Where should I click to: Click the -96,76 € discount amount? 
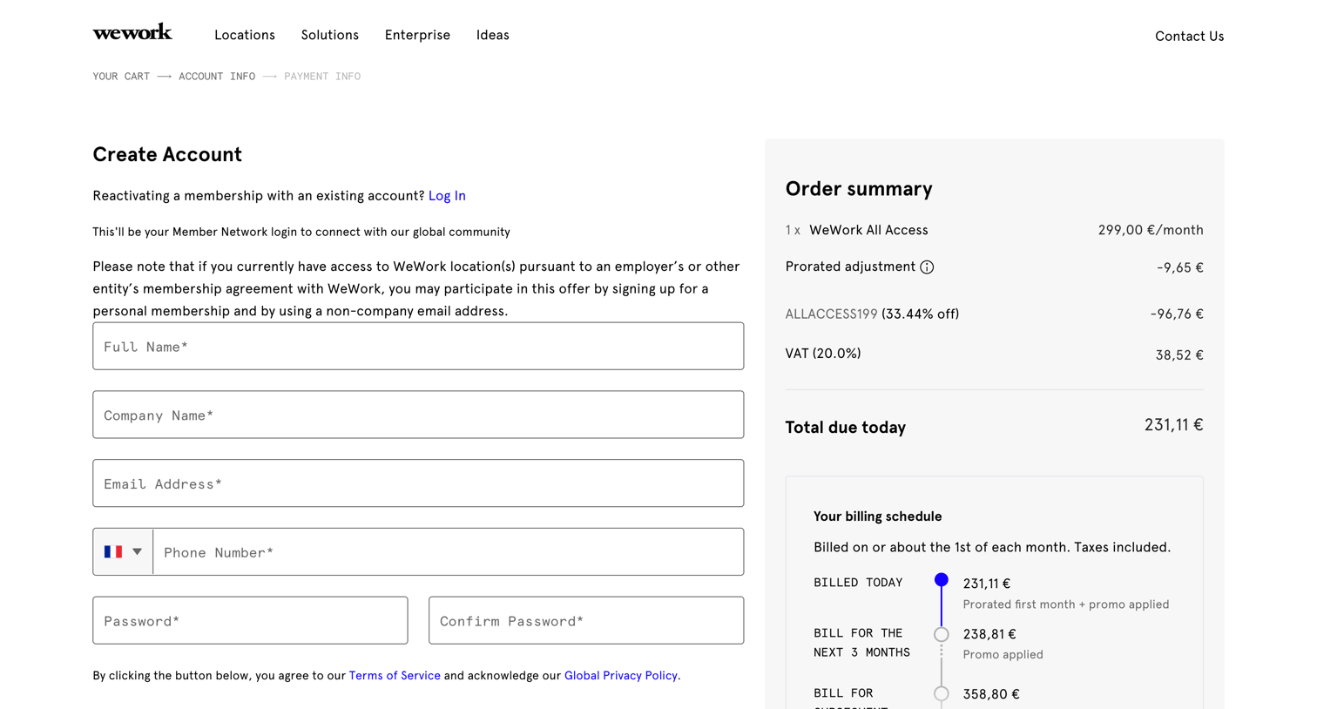pos(1177,314)
